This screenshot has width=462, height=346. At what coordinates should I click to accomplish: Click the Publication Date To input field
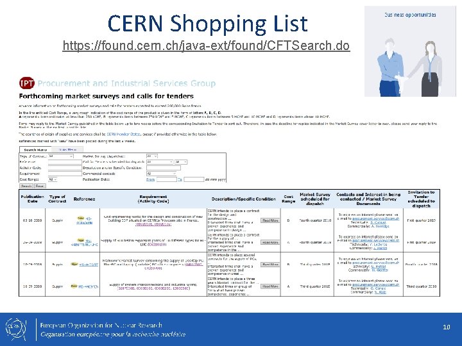click(x=194, y=179)
